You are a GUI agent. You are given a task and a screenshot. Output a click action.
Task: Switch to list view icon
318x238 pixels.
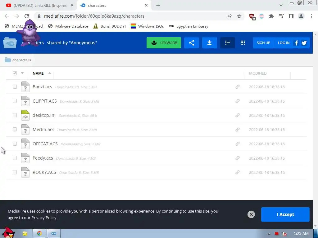(x=228, y=43)
